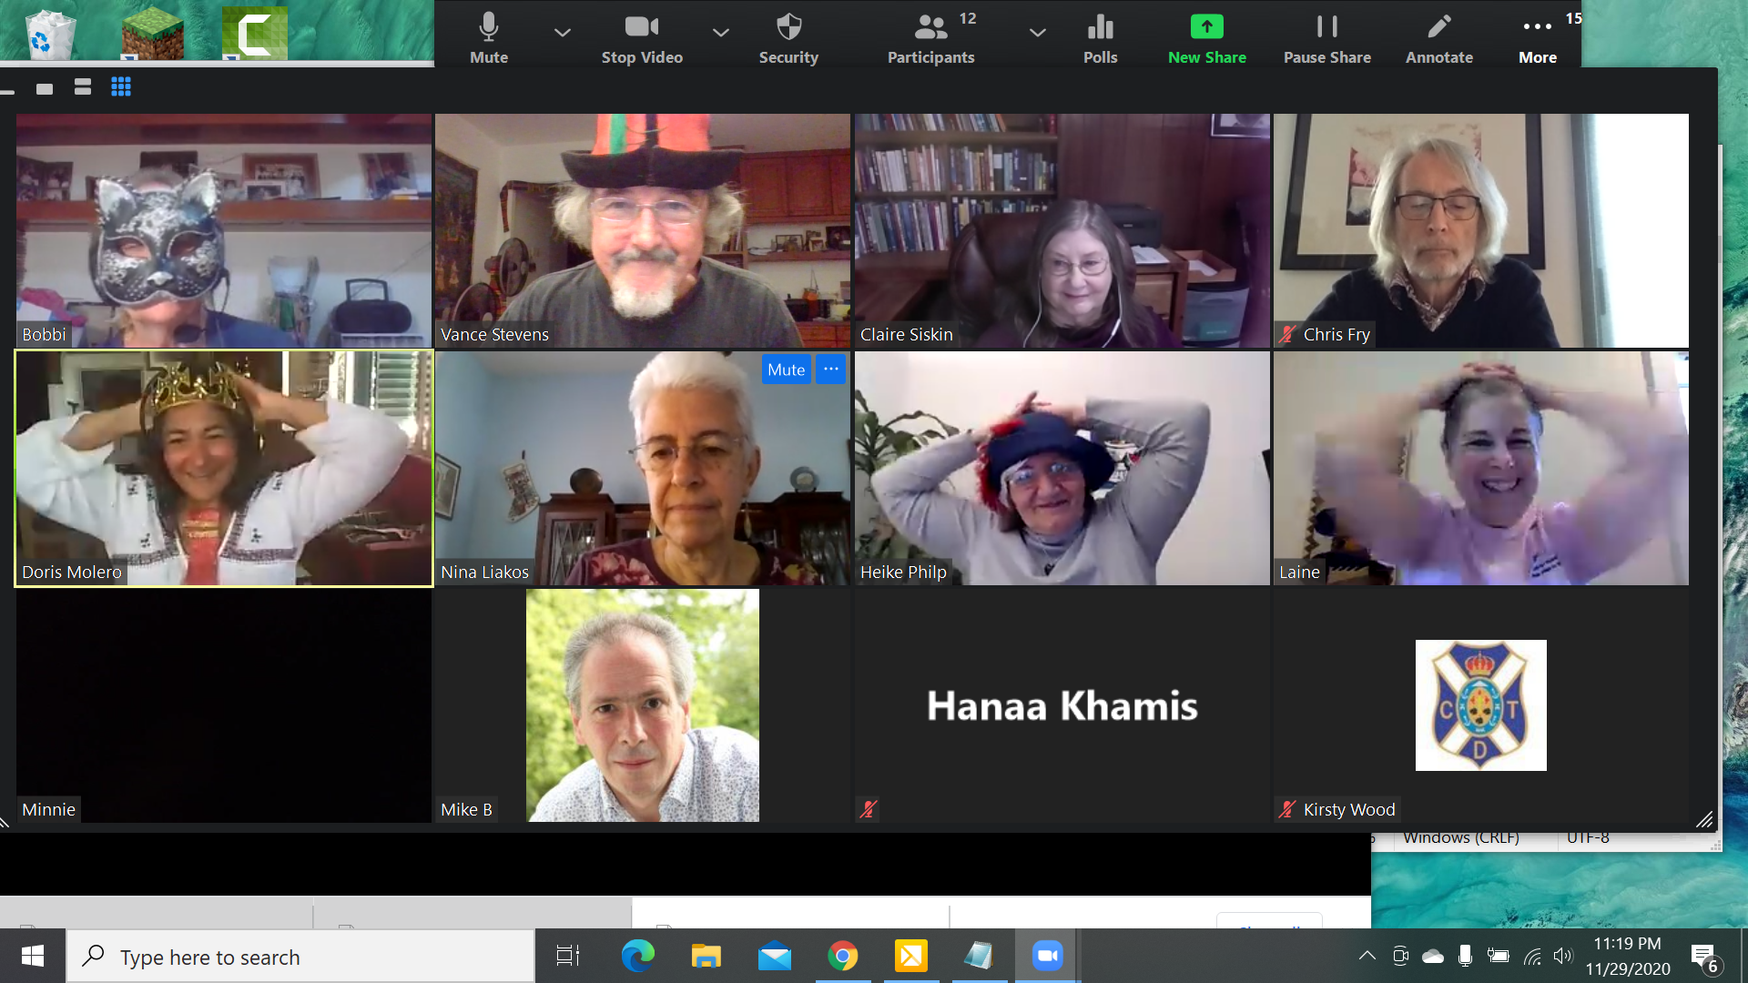
Task: Click the green New Share icon
Action: tap(1206, 27)
